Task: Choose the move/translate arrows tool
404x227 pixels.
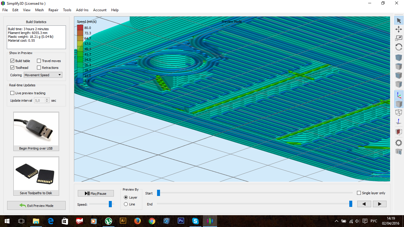Action: (x=399, y=29)
